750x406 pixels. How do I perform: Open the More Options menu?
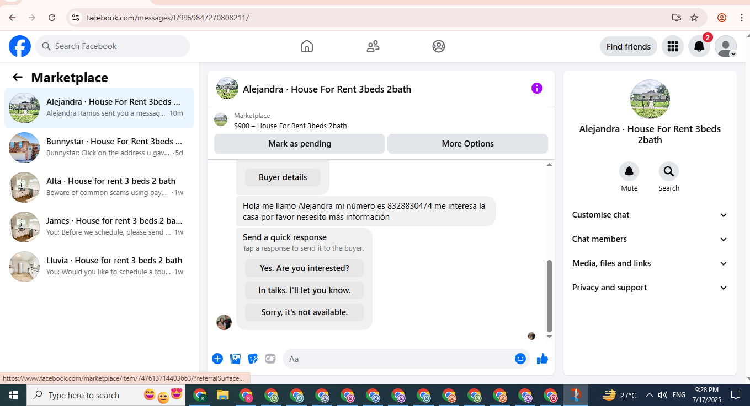[x=467, y=144]
